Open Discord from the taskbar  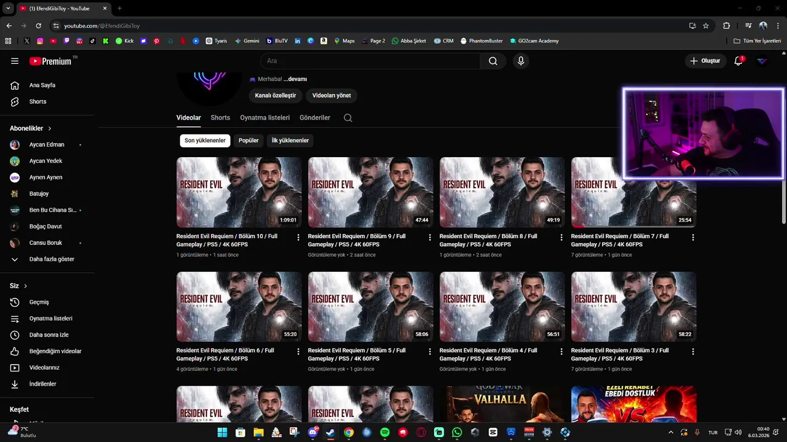(x=312, y=432)
